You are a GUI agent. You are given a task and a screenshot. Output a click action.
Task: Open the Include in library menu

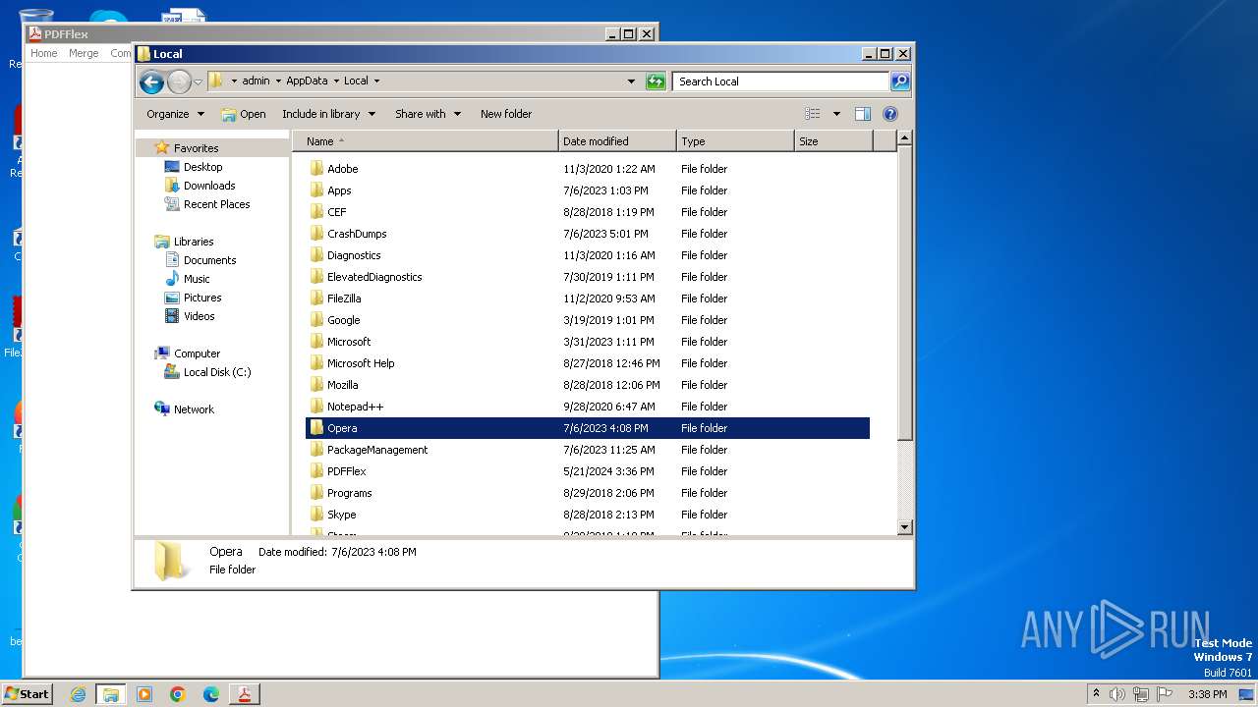328,114
